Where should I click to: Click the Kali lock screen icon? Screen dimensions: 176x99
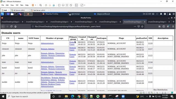click(x=170, y=14)
